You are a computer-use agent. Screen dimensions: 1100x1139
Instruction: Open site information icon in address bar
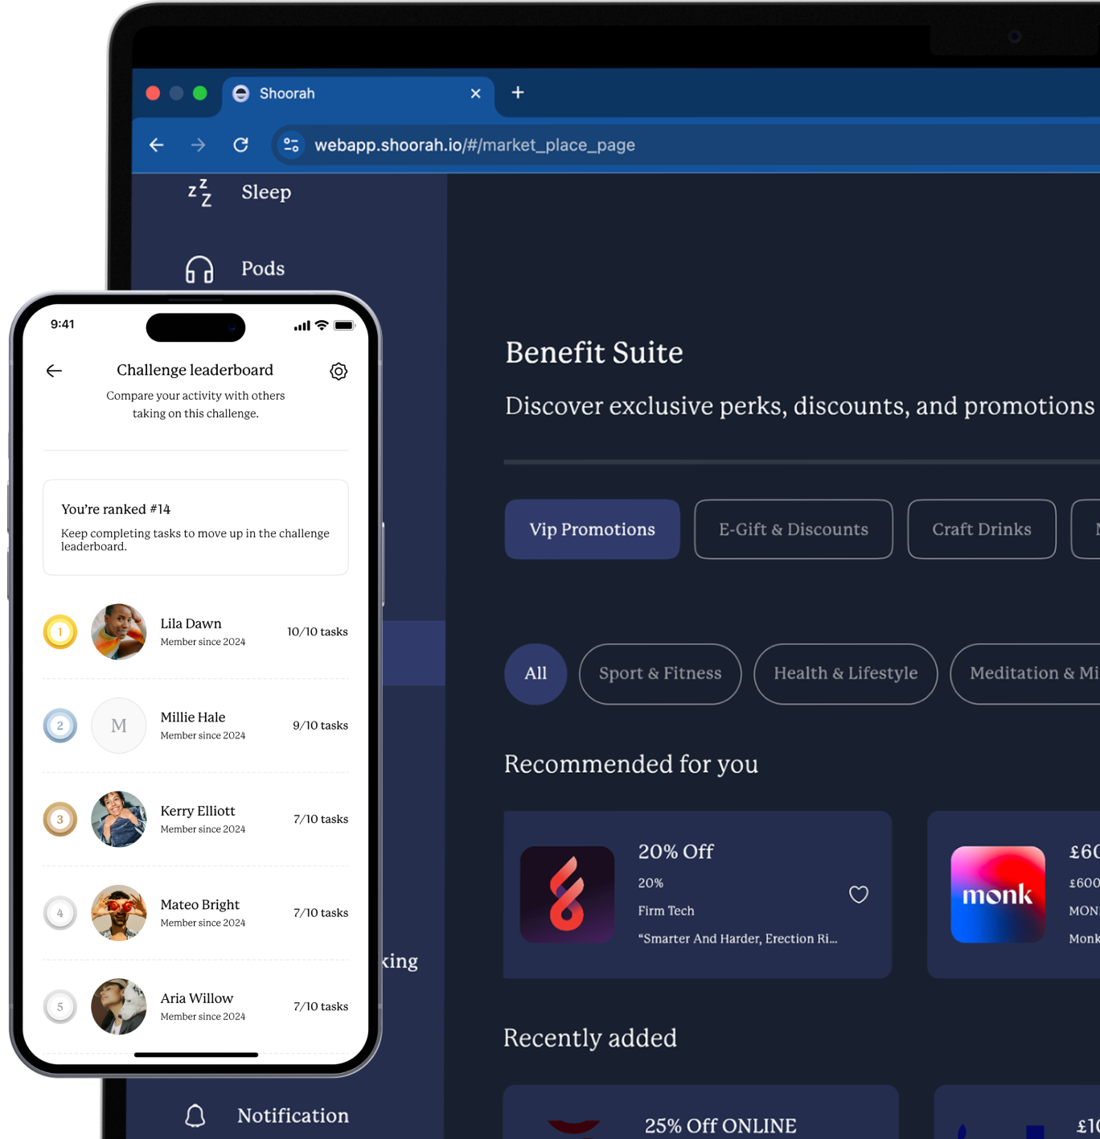[291, 145]
